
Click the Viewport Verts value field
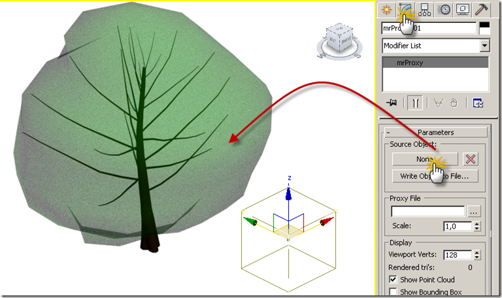click(457, 255)
